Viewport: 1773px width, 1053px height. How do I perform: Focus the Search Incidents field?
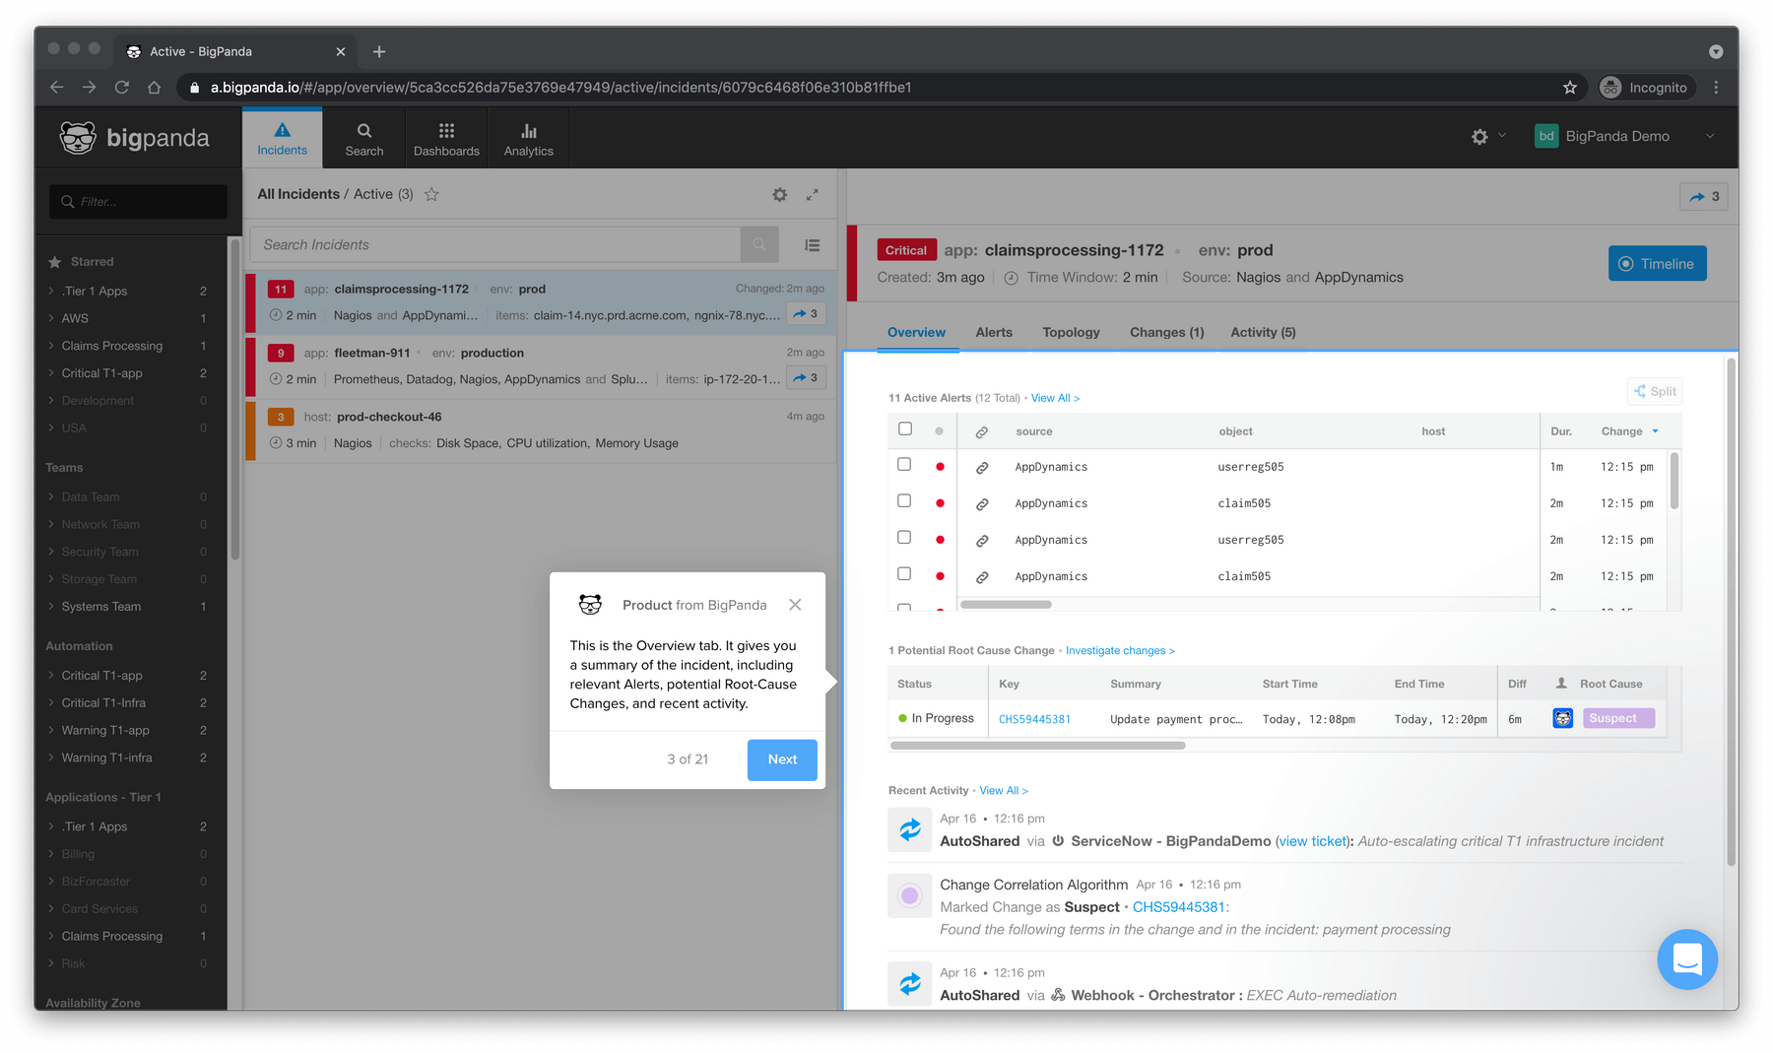(x=495, y=244)
